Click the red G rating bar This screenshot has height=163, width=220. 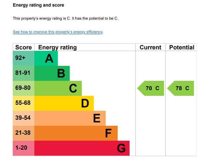pyautogui.click(x=82, y=148)
